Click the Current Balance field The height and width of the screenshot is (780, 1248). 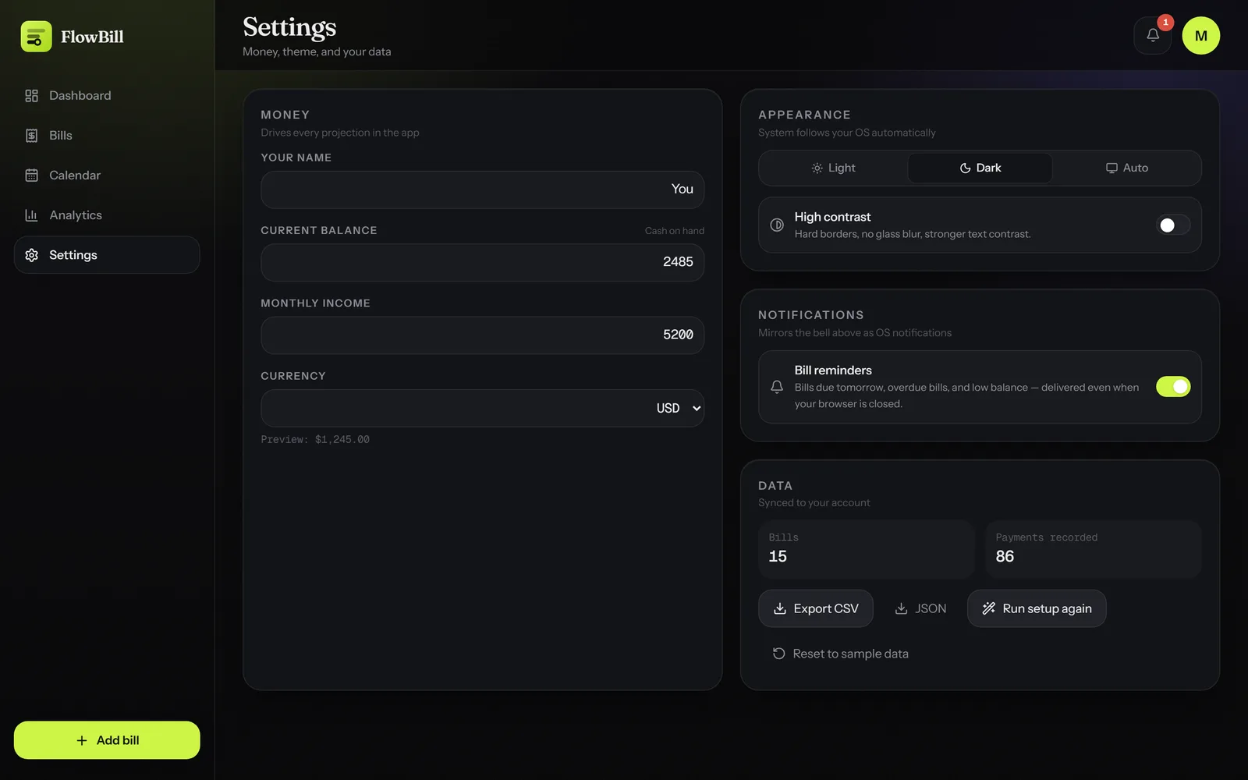tap(483, 262)
